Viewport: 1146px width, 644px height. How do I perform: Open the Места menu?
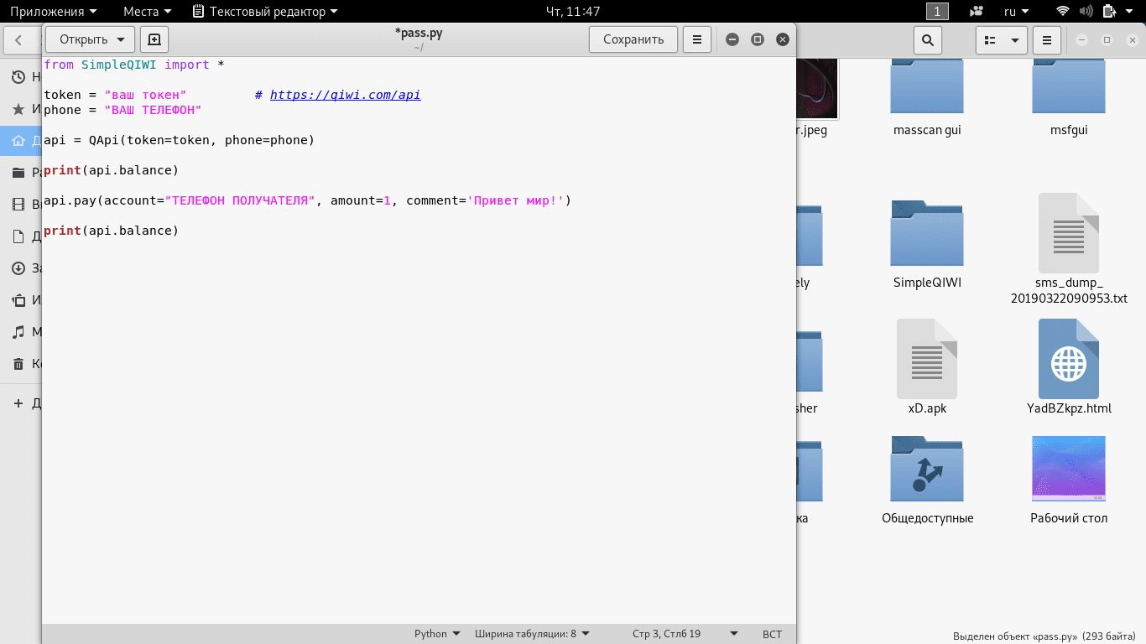point(147,12)
